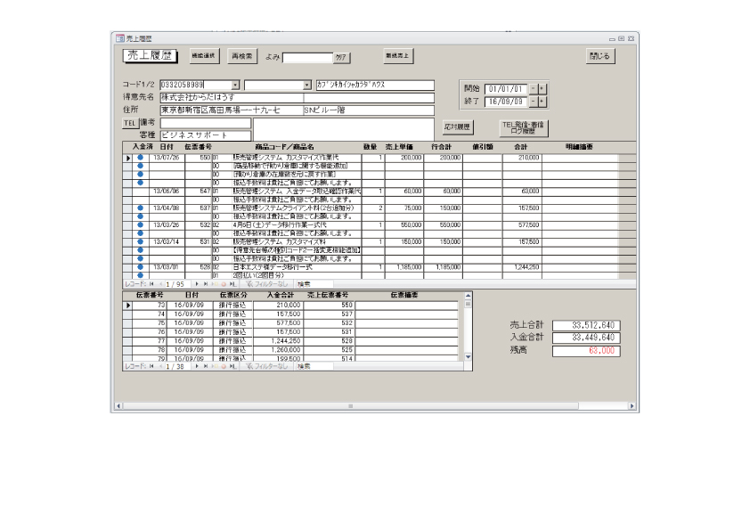The width and height of the screenshot is (750, 530).
Task: Click the 得意先名 field 株式会社からだはうす
Action: [232, 98]
